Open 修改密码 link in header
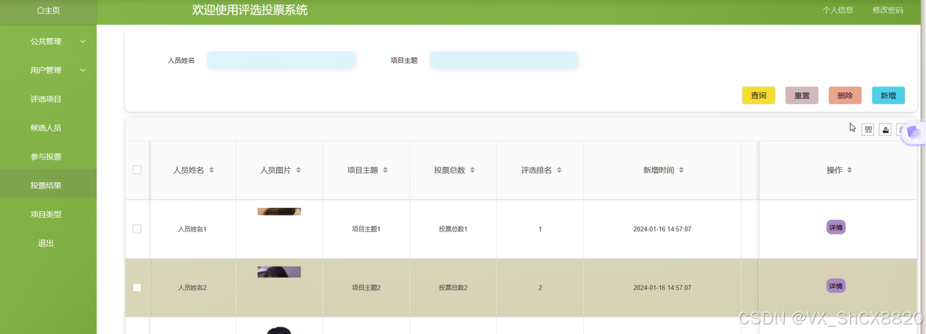The height and width of the screenshot is (334, 926). [x=888, y=10]
